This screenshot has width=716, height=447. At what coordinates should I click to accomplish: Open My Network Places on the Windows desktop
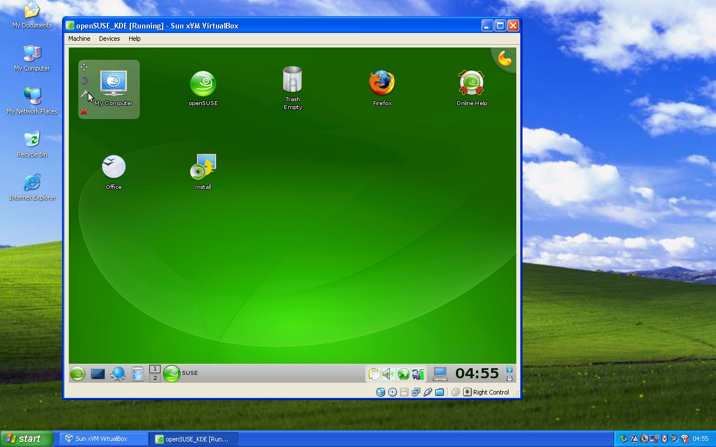(x=32, y=101)
